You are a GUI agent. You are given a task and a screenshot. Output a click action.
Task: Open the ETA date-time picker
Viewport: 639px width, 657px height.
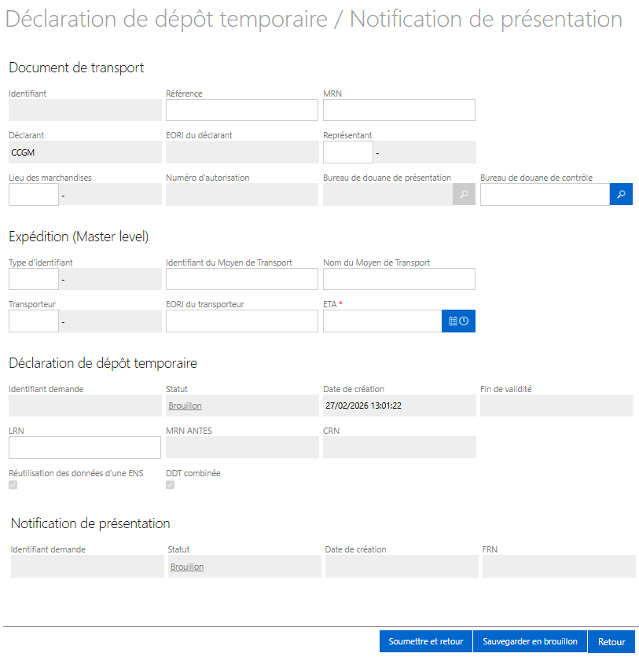click(458, 321)
